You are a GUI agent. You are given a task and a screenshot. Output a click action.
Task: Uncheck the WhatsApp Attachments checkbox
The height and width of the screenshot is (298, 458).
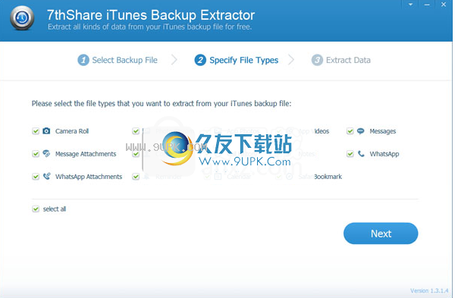[x=36, y=177]
